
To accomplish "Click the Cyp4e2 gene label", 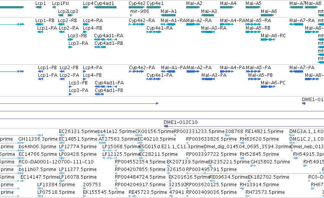I will coord(137,3).
